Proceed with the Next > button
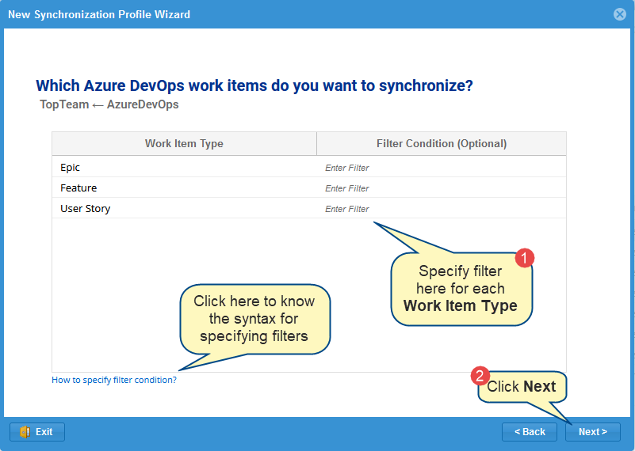The image size is (635, 451). pos(592,432)
